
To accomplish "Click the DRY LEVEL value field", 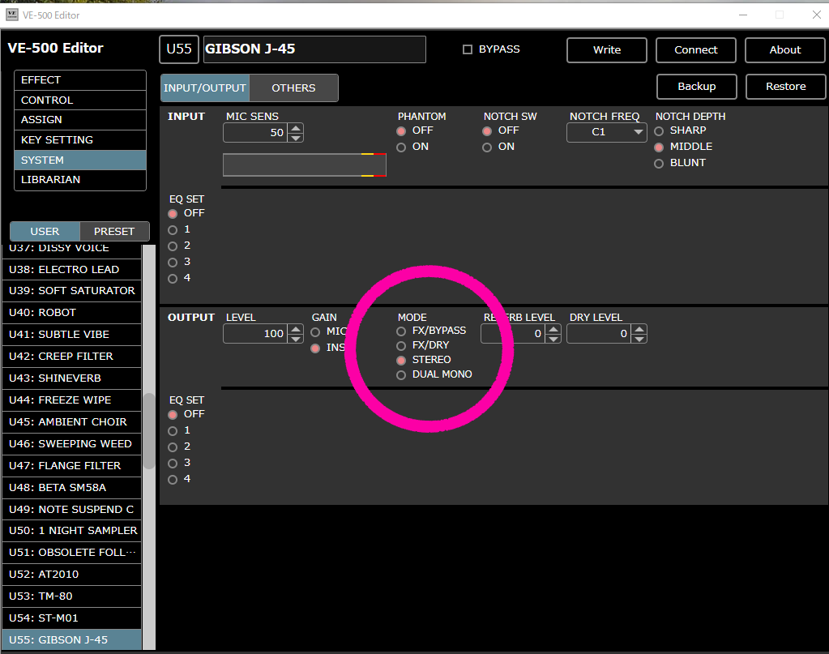I will [599, 334].
